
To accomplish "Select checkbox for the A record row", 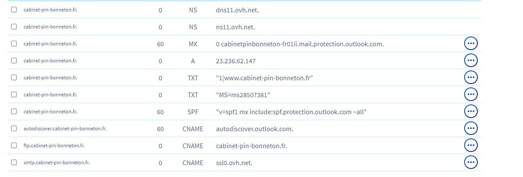I will [14, 60].
